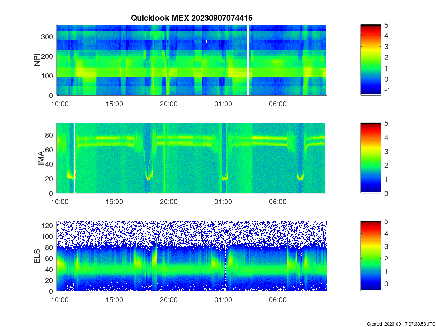Click the 20:00 label under IMA plot

[169, 202]
